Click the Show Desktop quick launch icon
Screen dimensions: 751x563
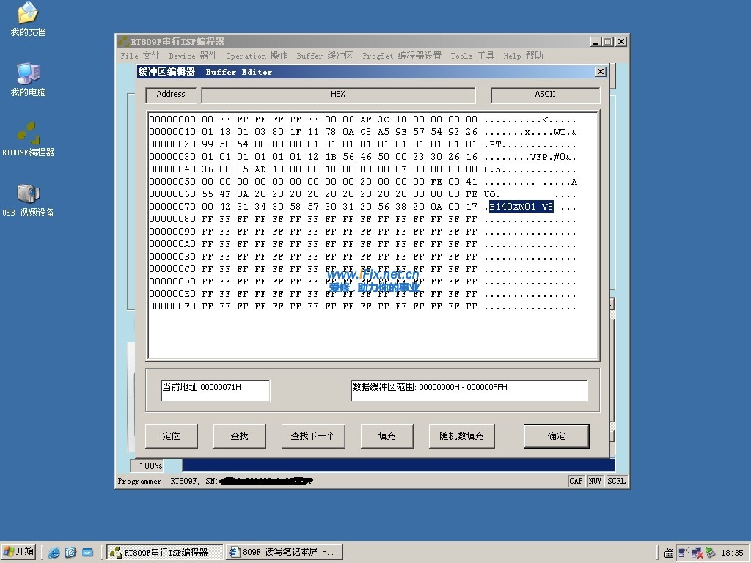coord(70,552)
